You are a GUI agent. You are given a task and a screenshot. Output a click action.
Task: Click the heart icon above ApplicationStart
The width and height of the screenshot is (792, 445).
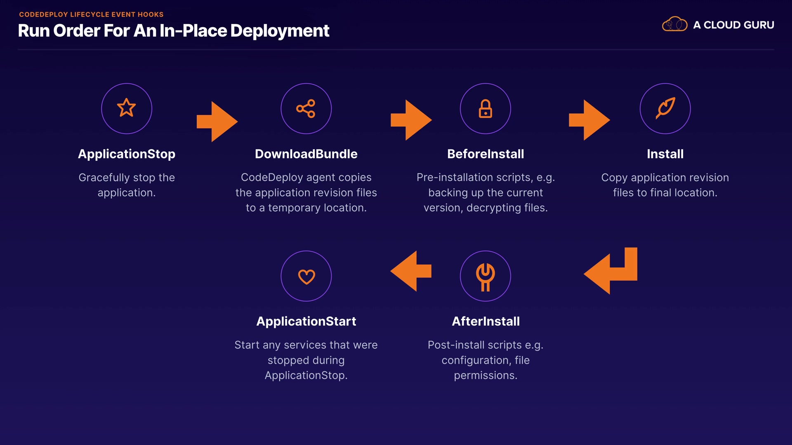tap(306, 276)
